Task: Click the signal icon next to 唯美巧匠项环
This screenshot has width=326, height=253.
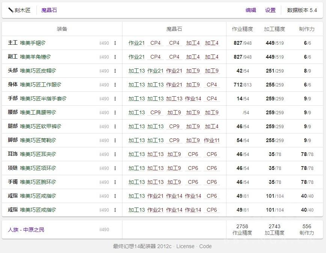Action: pyautogui.click(x=53, y=168)
